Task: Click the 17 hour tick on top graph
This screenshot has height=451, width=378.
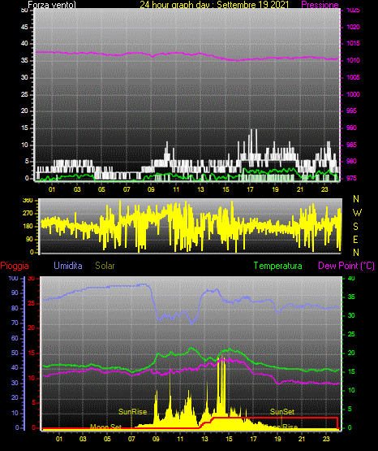Action: pos(251,189)
